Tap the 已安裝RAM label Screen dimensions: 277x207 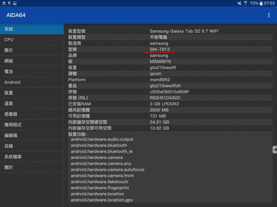pyautogui.click(x=80, y=104)
